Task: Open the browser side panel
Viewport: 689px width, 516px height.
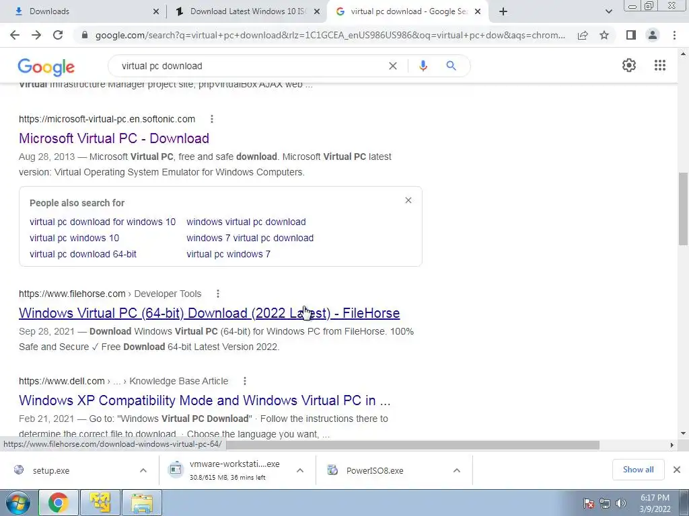Action: pyautogui.click(x=631, y=35)
